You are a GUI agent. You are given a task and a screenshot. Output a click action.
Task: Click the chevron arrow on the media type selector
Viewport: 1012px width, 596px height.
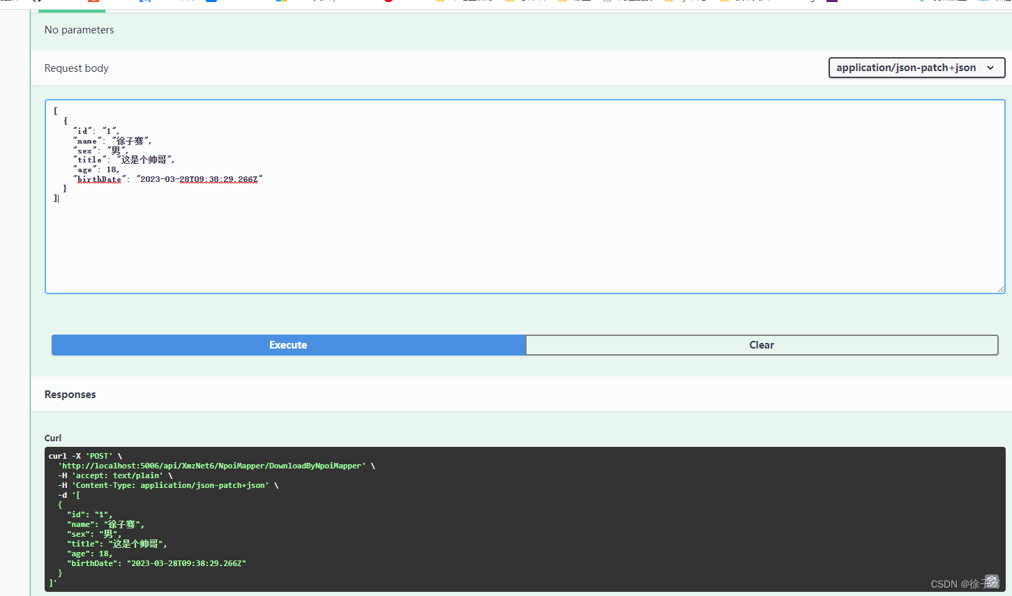[990, 68]
